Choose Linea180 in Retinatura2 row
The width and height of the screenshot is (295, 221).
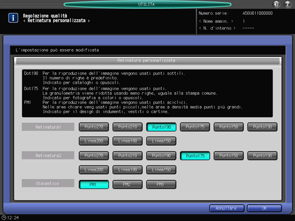pos(127,170)
